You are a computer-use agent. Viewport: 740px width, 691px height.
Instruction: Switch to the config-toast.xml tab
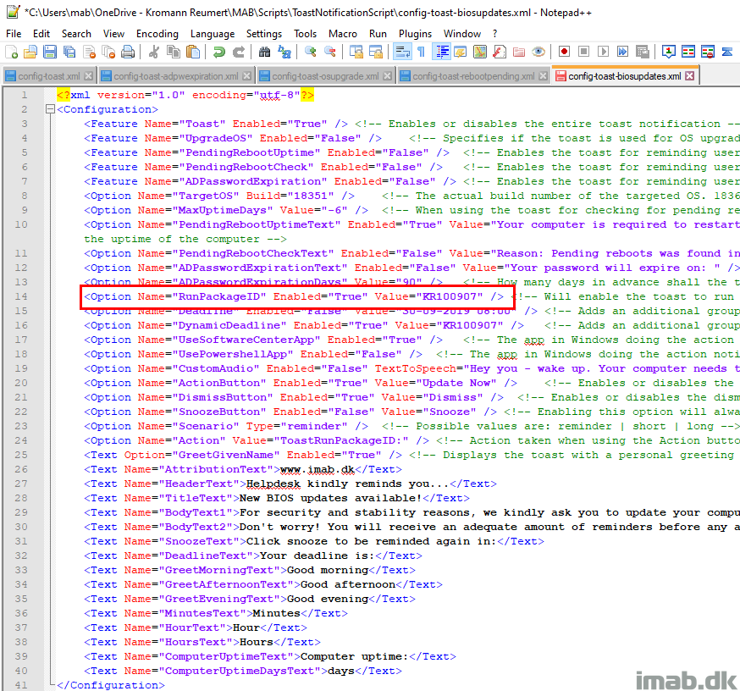point(49,76)
